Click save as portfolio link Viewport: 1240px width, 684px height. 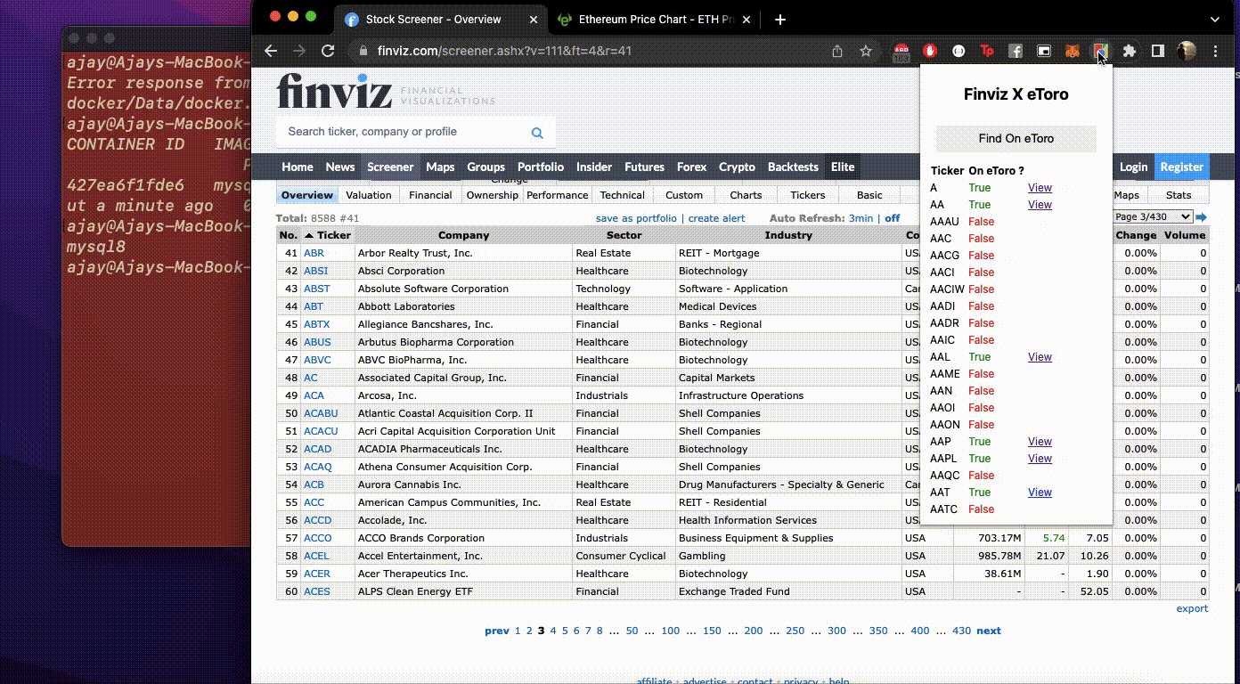(x=636, y=218)
